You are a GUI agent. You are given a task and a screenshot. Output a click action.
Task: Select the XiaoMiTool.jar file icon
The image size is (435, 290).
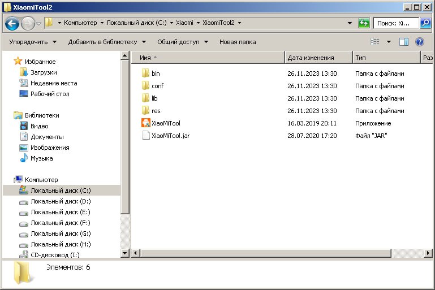pos(145,136)
